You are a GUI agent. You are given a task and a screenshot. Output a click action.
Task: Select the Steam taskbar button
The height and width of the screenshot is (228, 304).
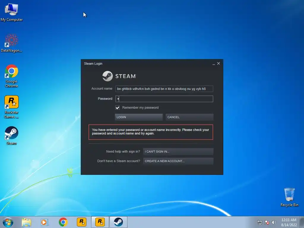click(x=118, y=222)
